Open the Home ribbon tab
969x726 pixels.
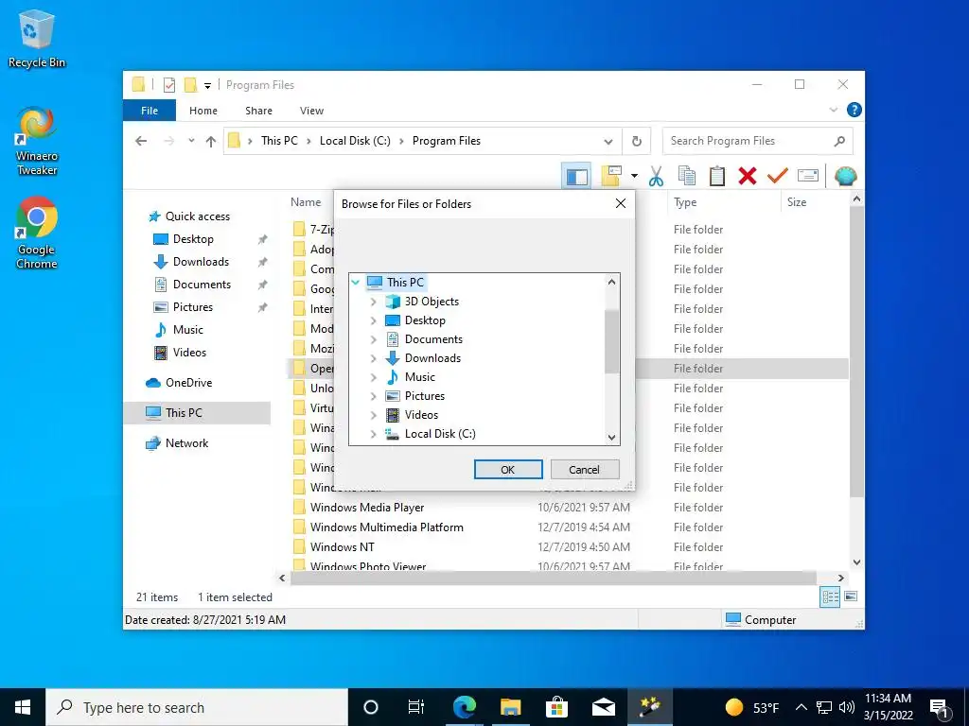pos(203,111)
